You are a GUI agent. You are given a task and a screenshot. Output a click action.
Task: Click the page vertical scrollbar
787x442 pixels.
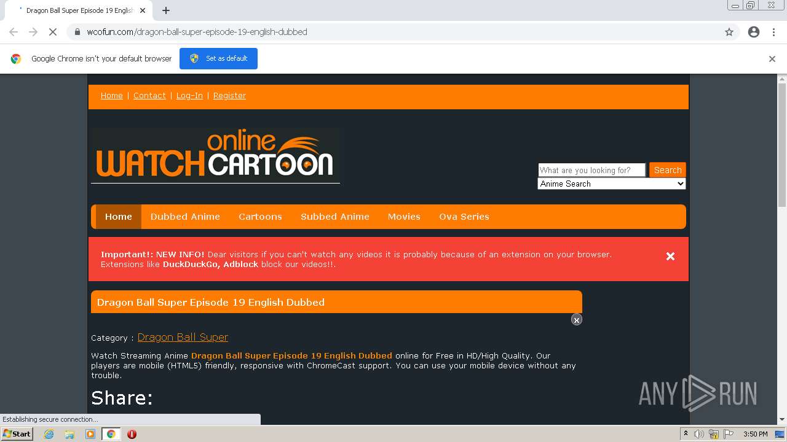coord(782,145)
